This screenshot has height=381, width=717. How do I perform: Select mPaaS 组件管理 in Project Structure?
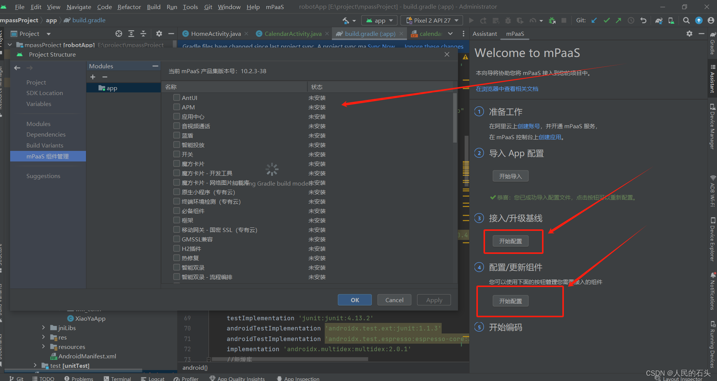[x=48, y=156]
